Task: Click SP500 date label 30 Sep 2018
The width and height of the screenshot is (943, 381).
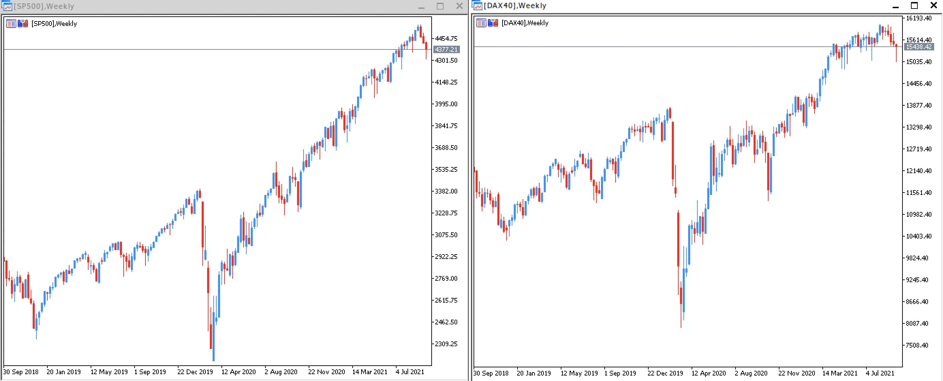Action: click(20, 372)
